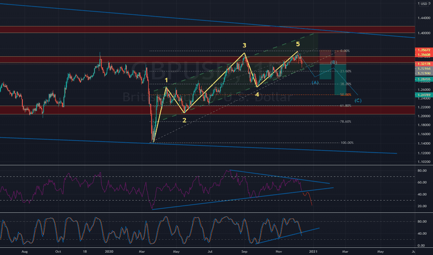Select the yellow Elliott wave label 1

coord(166,81)
